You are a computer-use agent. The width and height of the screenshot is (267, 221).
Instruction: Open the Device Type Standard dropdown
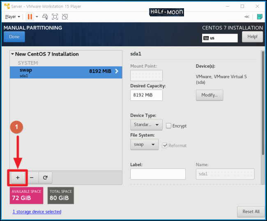[146, 125]
